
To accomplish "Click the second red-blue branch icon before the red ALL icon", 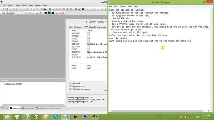I will 60,13.
